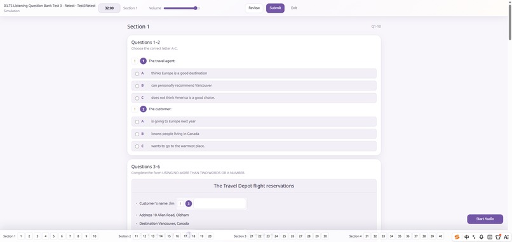The height and width of the screenshot is (242, 512).
Task: Click the Submit button
Action: point(275,8)
